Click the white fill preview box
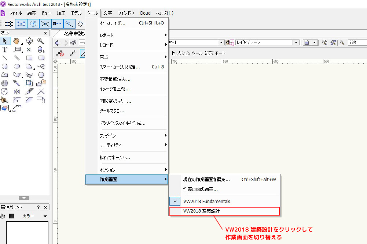 27,233
